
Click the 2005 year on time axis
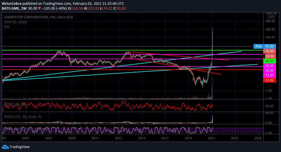(25, 138)
